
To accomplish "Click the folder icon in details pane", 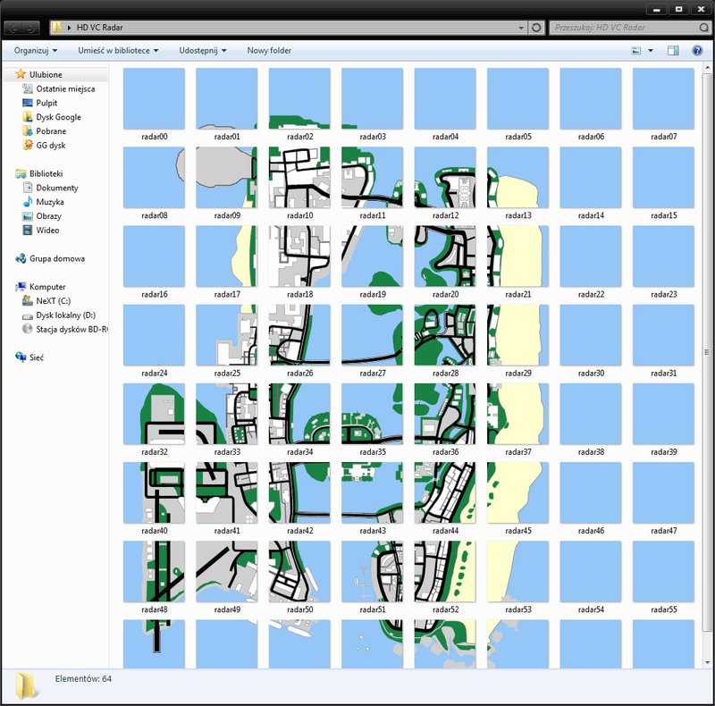I will pyautogui.click(x=26, y=685).
